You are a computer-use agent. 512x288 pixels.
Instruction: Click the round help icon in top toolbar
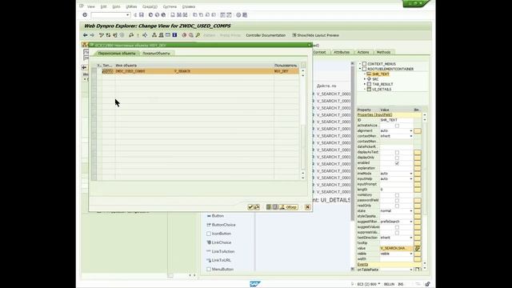238,15
